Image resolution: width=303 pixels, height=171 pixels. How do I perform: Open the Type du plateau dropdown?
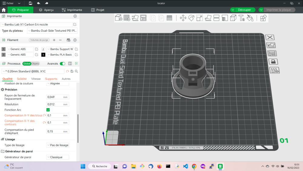(52, 31)
